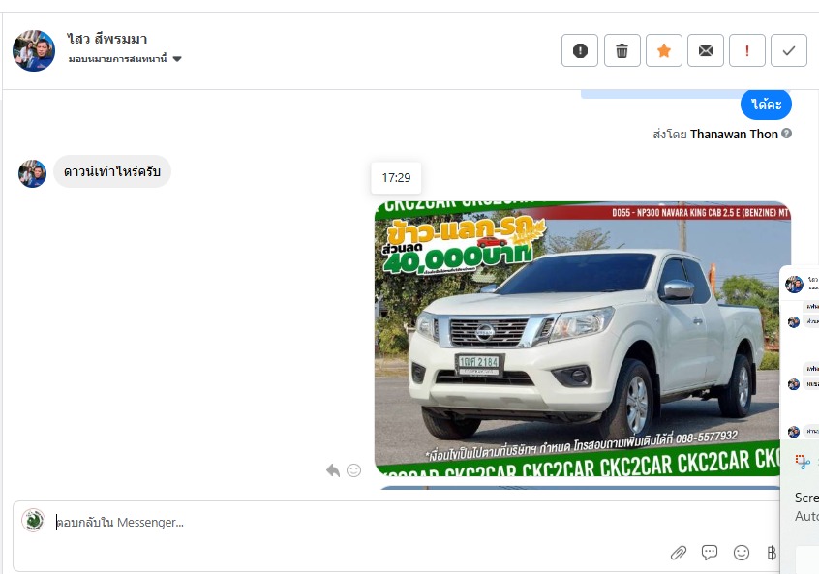Image resolution: width=819 pixels, height=574 pixels.
Task: Attach a file using paperclip icon
Action: pos(679,553)
